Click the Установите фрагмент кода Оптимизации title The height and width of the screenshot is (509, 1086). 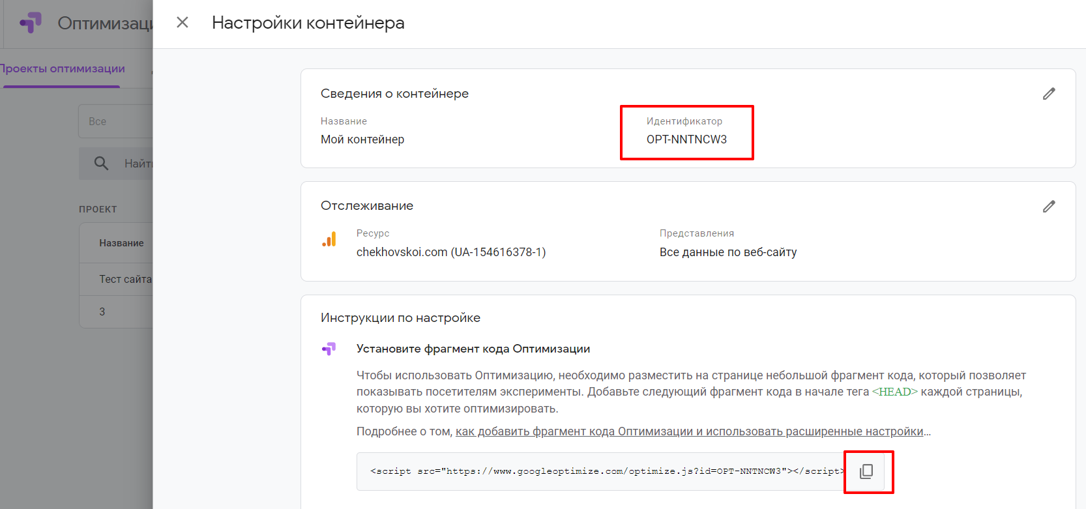473,349
